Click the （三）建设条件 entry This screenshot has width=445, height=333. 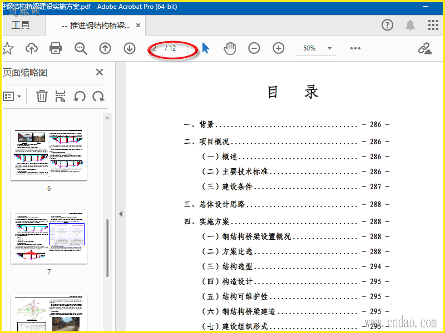point(295,186)
